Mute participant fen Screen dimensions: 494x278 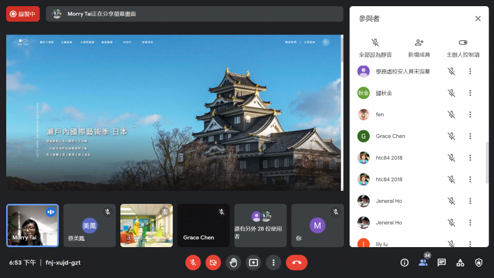tap(451, 114)
